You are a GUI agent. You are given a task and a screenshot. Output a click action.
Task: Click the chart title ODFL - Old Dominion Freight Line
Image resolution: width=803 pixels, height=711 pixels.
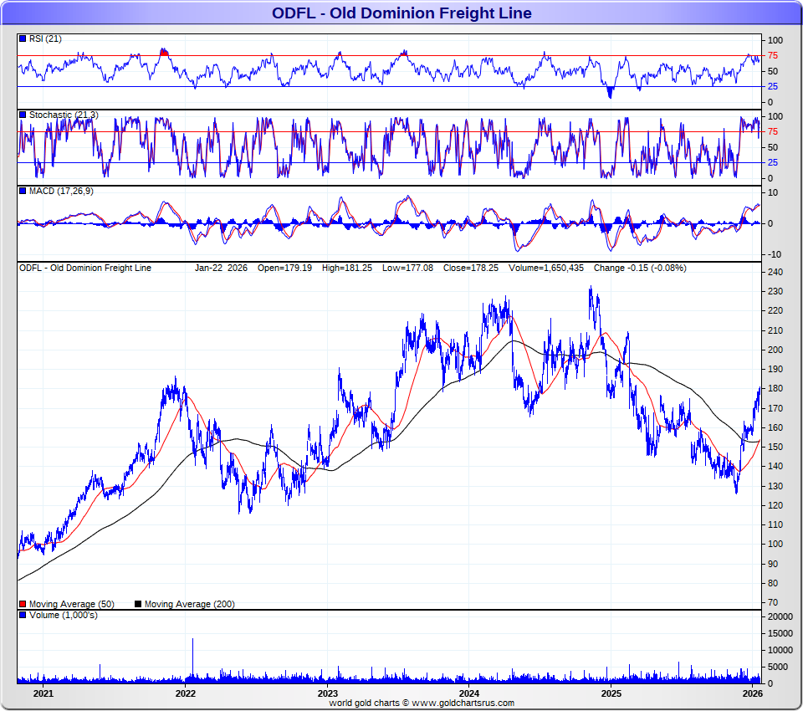tap(401, 13)
